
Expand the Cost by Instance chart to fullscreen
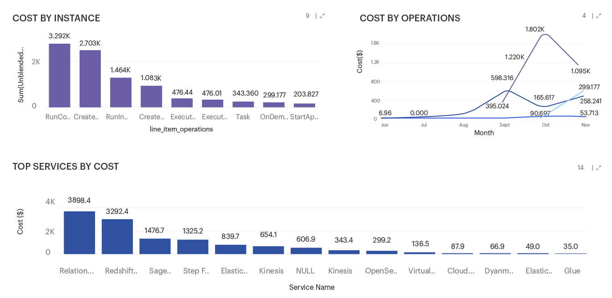322,16
